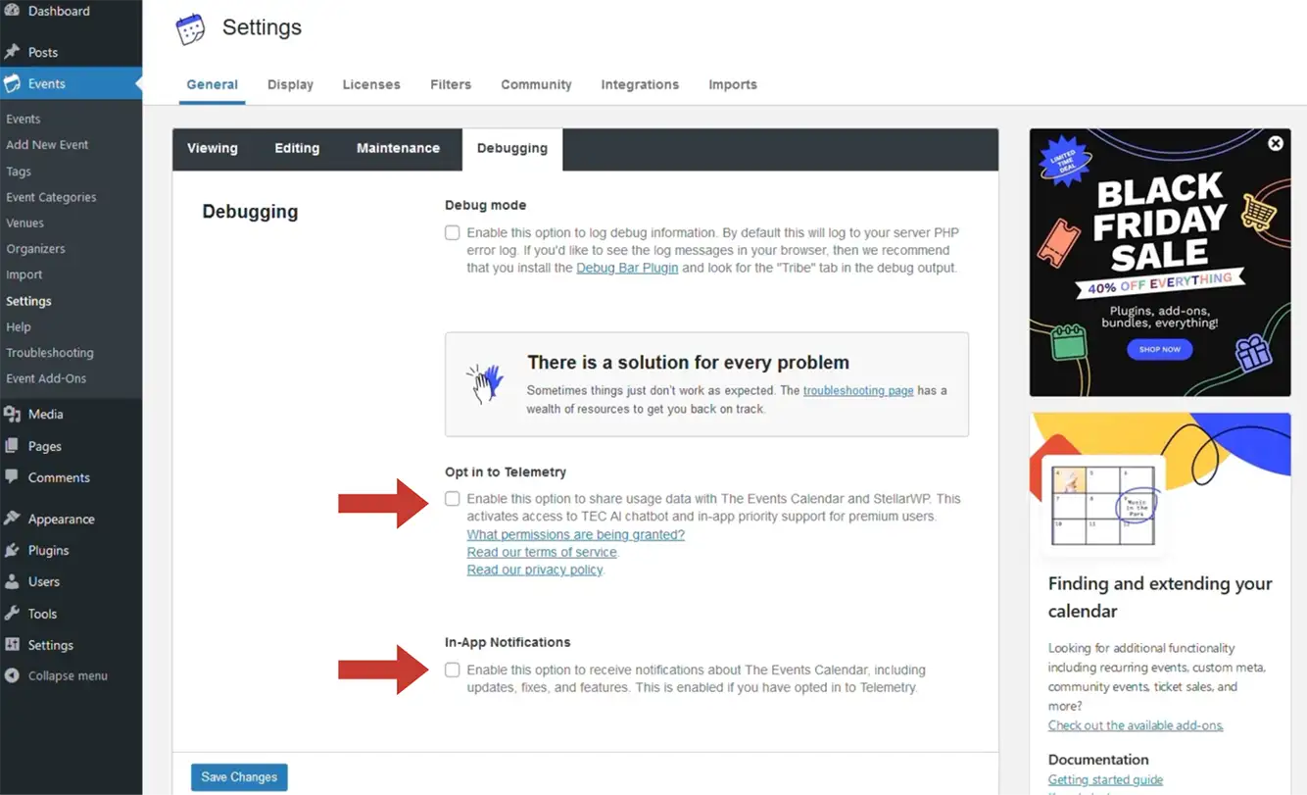This screenshot has height=795, width=1307.
Task: Click the Appearance paintbrush icon
Action: pos(12,519)
